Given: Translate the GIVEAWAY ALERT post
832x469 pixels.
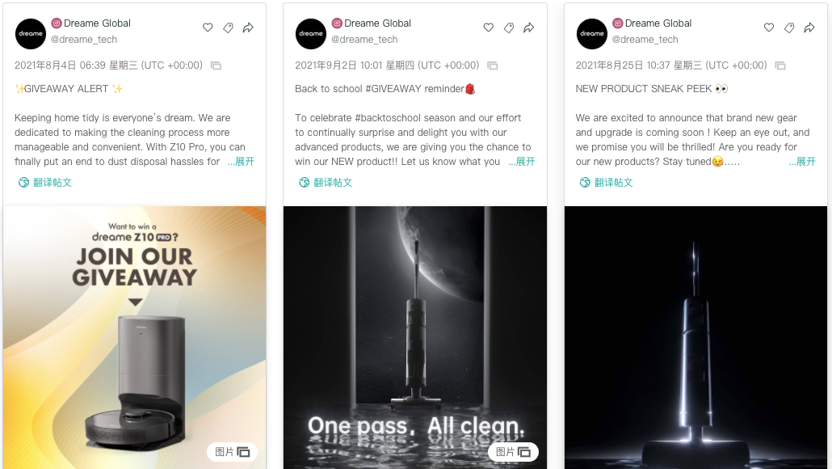Looking at the screenshot, I should pyautogui.click(x=44, y=182).
